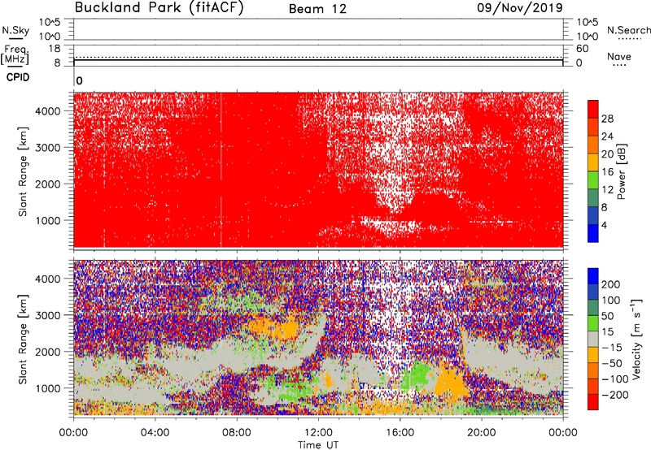This screenshot has width=651, height=450.
Task: Click the '12:00' time axis tick label
Action: pos(318,433)
